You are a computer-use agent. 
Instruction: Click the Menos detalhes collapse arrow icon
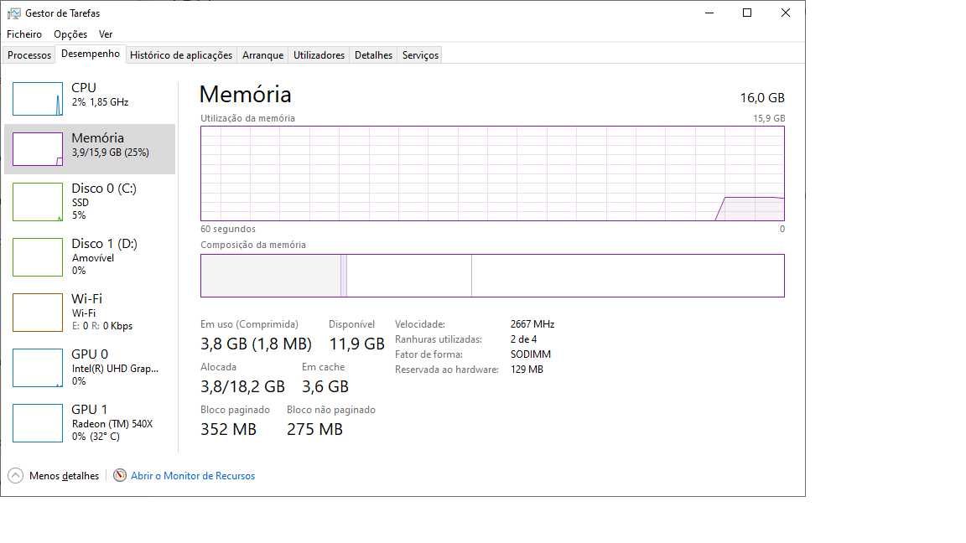click(x=15, y=476)
